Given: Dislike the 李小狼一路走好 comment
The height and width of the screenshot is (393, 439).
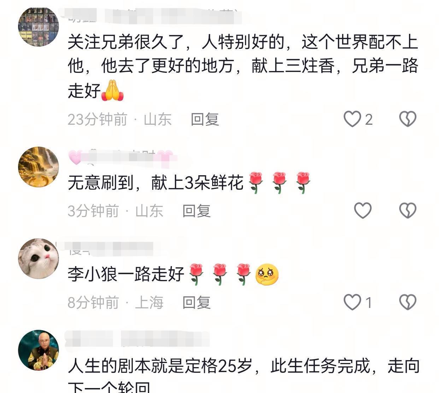Looking at the screenshot, I should point(408,303).
